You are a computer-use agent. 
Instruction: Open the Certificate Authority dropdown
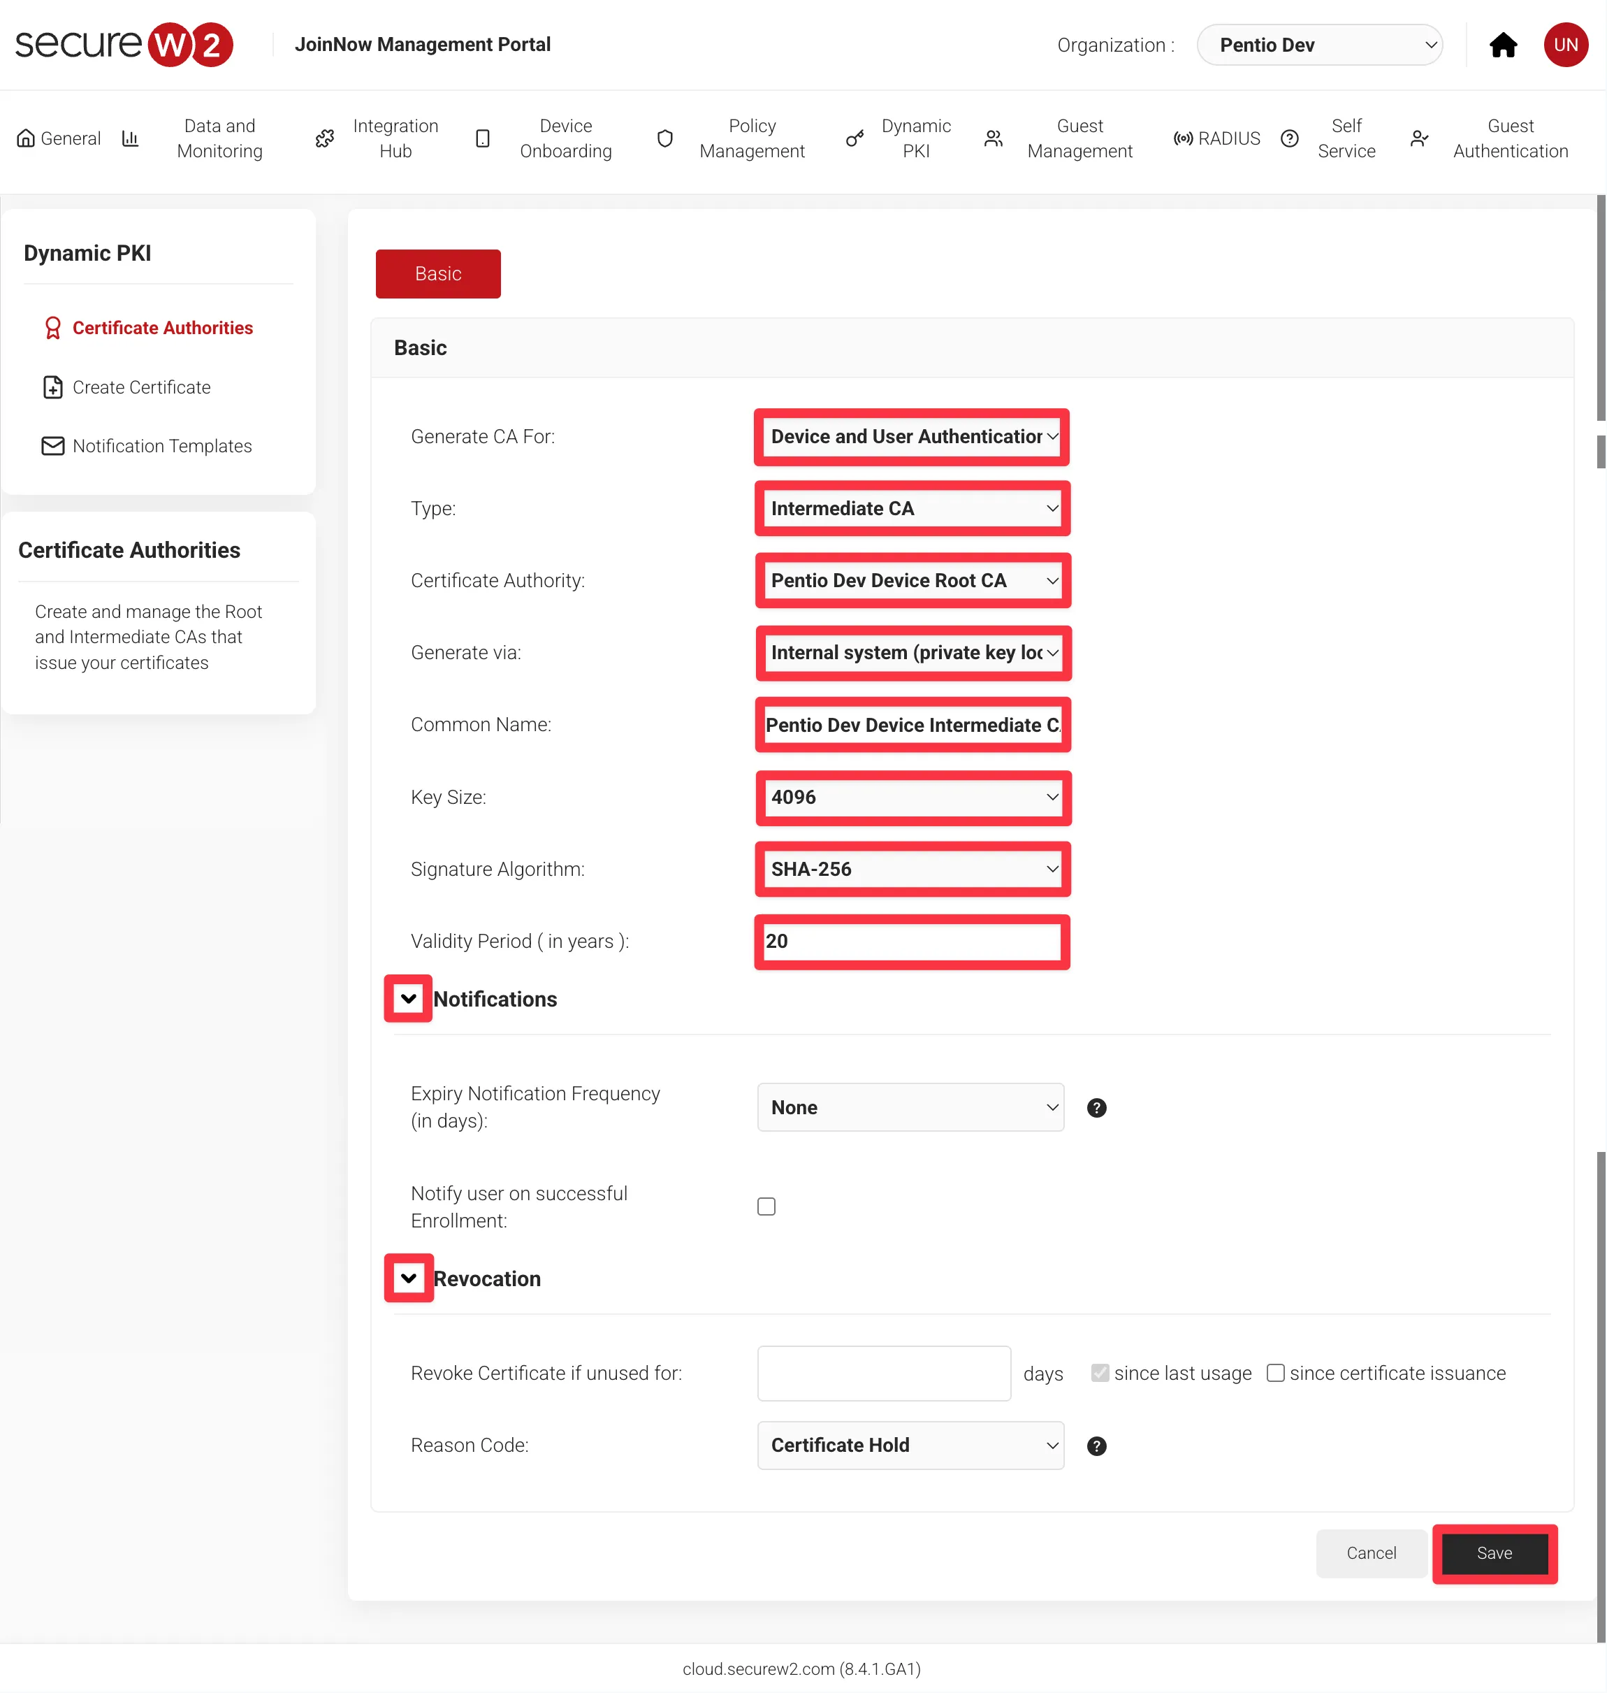pyautogui.click(x=912, y=581)
